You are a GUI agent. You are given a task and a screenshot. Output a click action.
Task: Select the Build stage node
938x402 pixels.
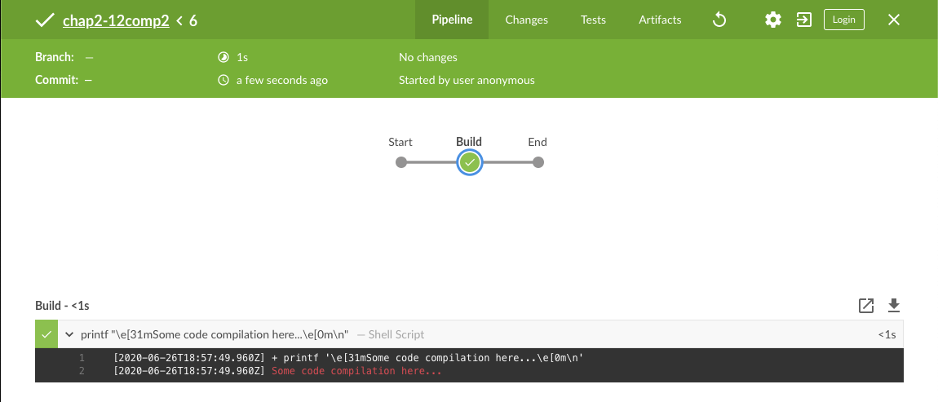(x=470, y=162)
